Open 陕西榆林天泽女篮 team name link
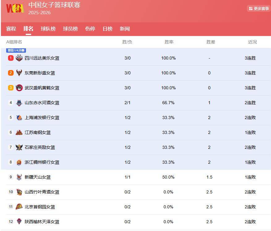The height and width of the screenshot is (231, 271). pos(42,222)
